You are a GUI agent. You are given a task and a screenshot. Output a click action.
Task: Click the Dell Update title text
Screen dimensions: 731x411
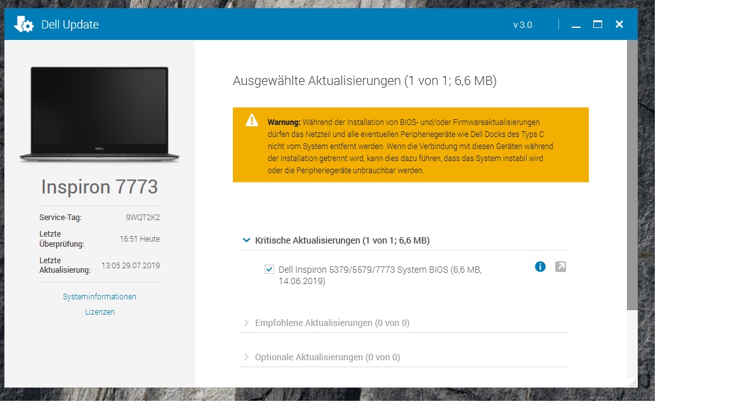(70, 25)
